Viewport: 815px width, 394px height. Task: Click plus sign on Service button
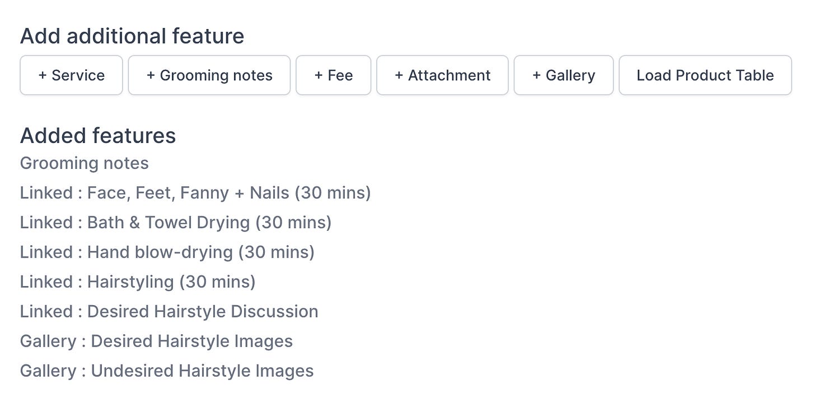click(x=43, y=75)
